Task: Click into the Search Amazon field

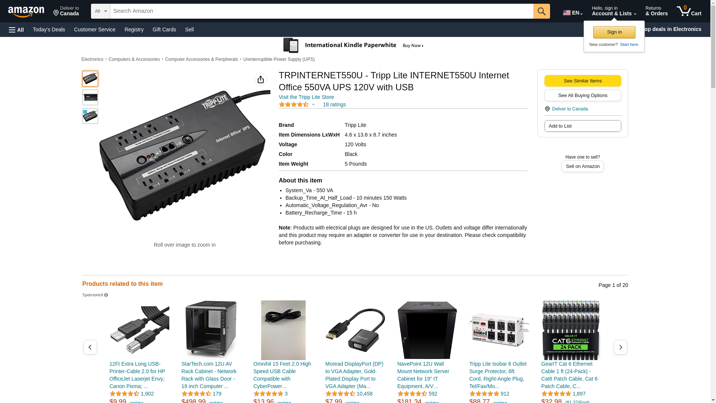Action: click(x=321, y=11)
